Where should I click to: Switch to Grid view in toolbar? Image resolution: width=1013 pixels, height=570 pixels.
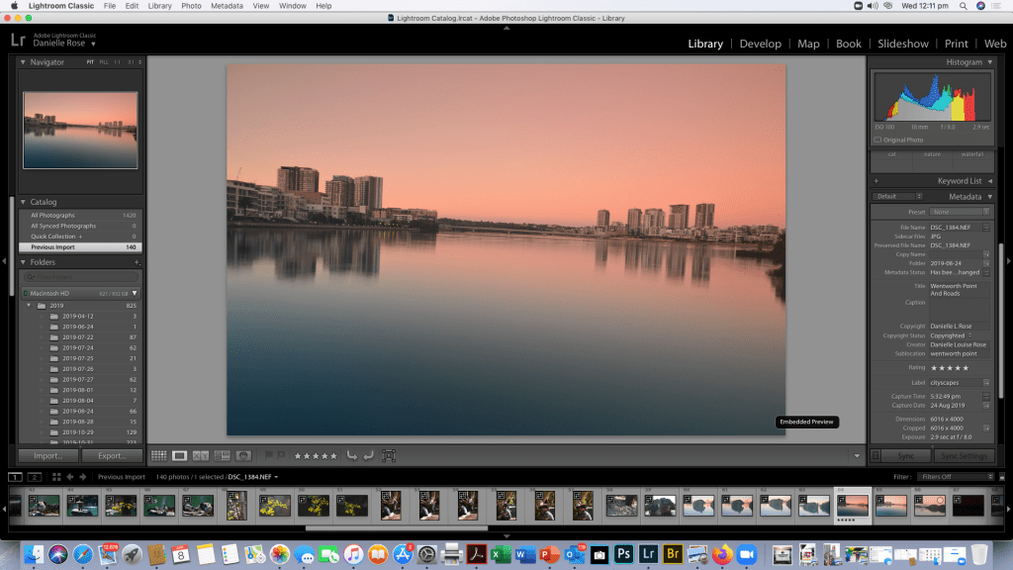[x=158, y=456]
